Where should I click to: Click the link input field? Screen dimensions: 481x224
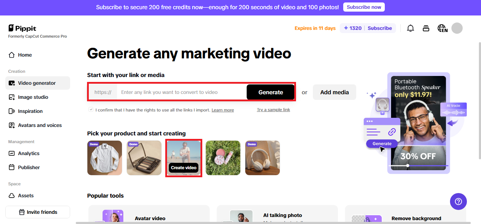(182, 92)
